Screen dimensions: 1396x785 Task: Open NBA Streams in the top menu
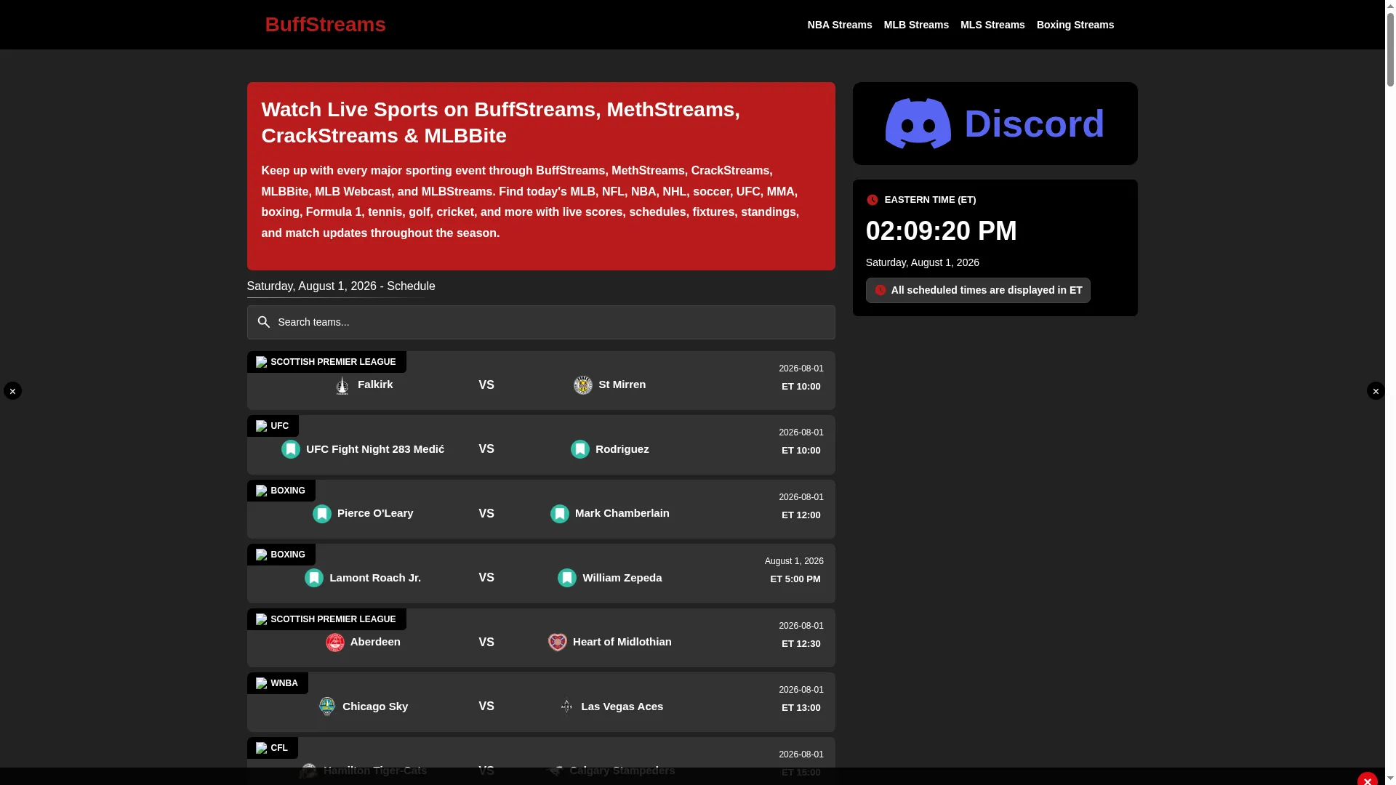(x=840, y=25)
